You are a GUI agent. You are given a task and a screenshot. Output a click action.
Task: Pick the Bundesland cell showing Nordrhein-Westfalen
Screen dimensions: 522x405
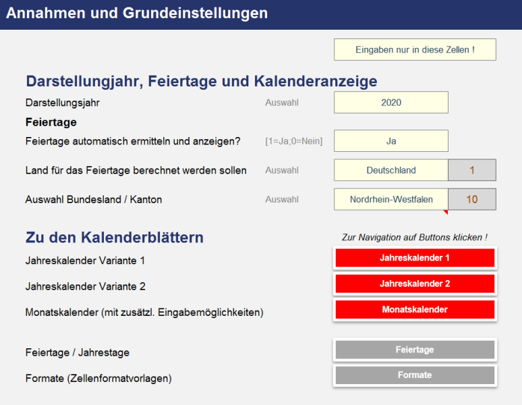point(391,199)
